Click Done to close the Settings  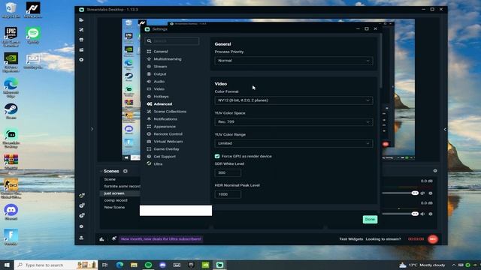coord(370,219)
